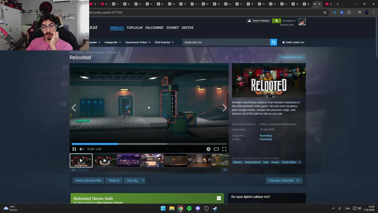Click the Chrome profile avatar icon
The width and height of the screenshot is (378, 213).
(366, 12)
